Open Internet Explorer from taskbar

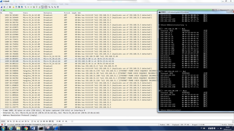pyautogui.click(x=11, y=128)
